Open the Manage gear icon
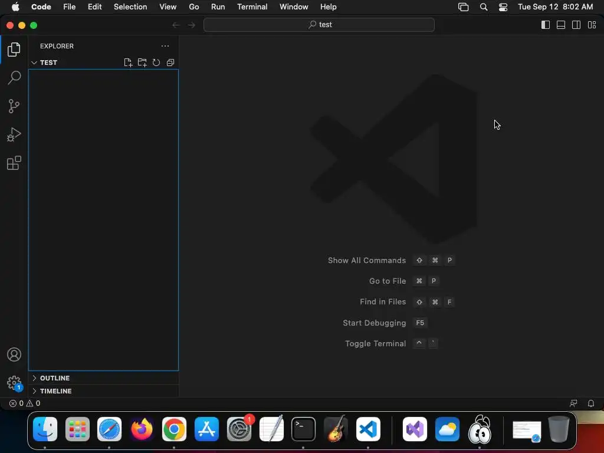 [x=14, y=383]
